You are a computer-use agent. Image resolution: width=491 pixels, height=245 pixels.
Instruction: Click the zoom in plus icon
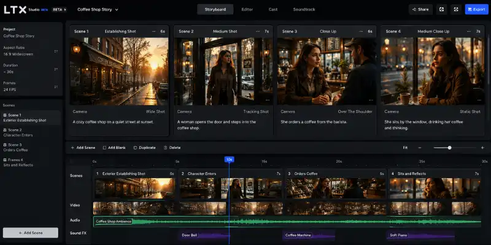(x=482, y=148)
